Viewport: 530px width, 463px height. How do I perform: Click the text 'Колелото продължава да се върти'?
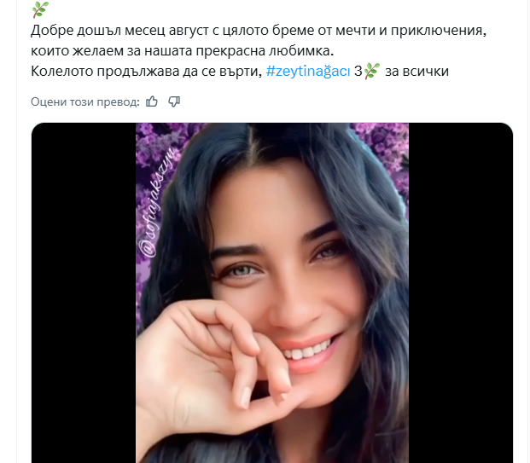click(x=146, y=72)
